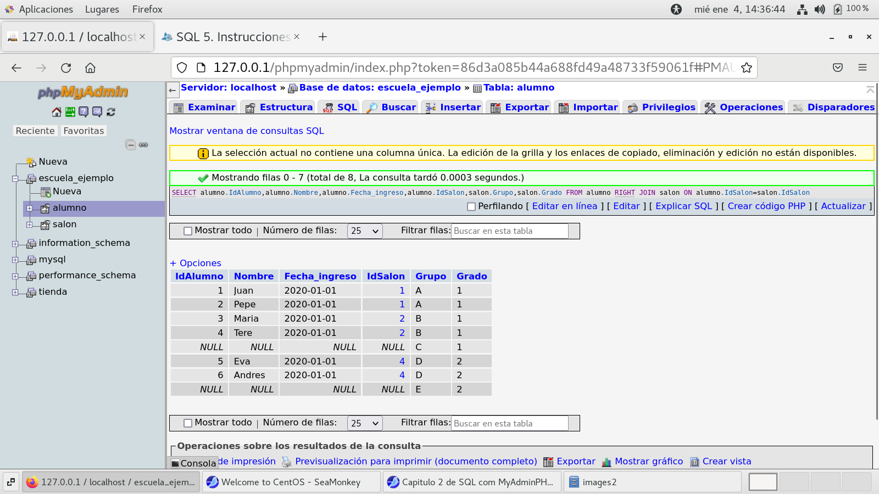The image size is (879, 494).
Task: Click the upper Filtrar filas search field
Action: tap(509, 231)
